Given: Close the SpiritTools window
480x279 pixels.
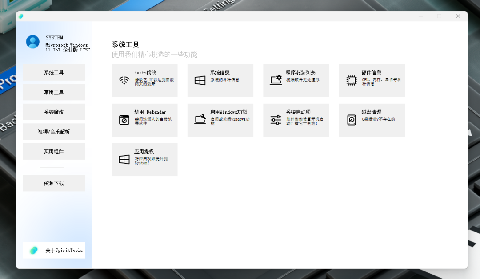Looking at the screenshot, I should (x=458, y=16).
